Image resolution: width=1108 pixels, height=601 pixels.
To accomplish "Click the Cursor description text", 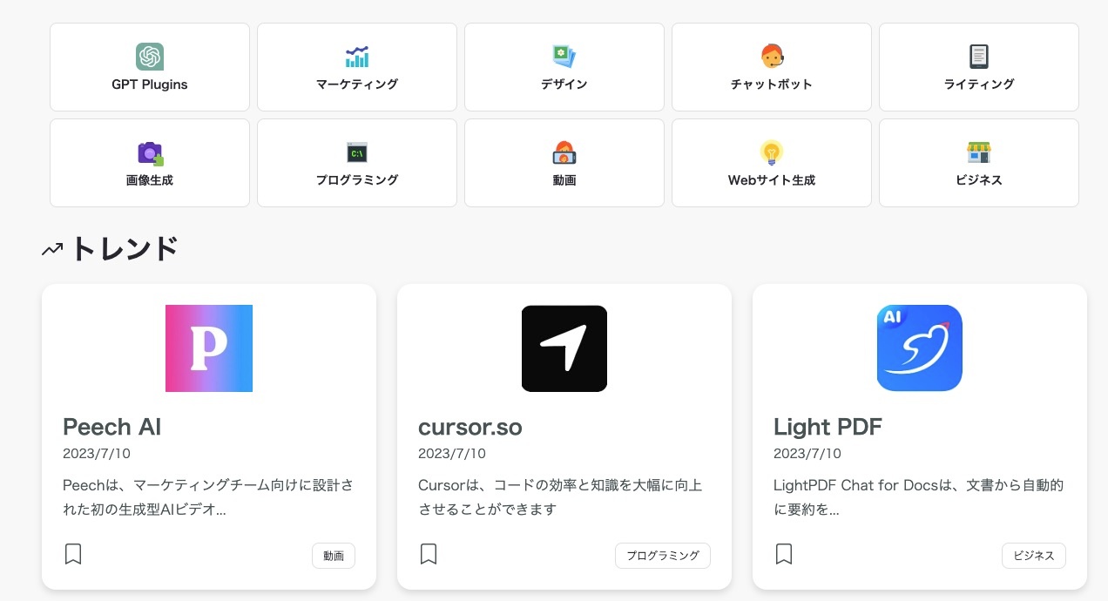I will click(x=560, y=497).
